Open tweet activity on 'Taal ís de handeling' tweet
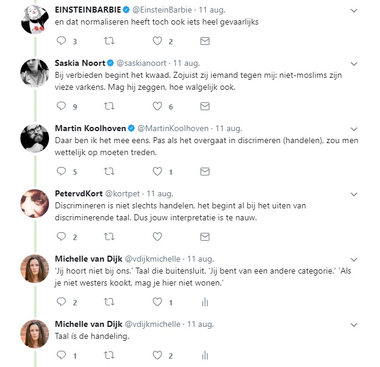380x367 pixels. coord(205,356)
